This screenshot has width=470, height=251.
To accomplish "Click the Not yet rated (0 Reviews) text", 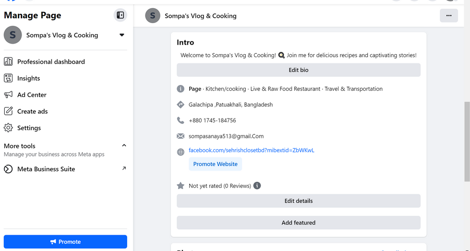I will (220, 186).
